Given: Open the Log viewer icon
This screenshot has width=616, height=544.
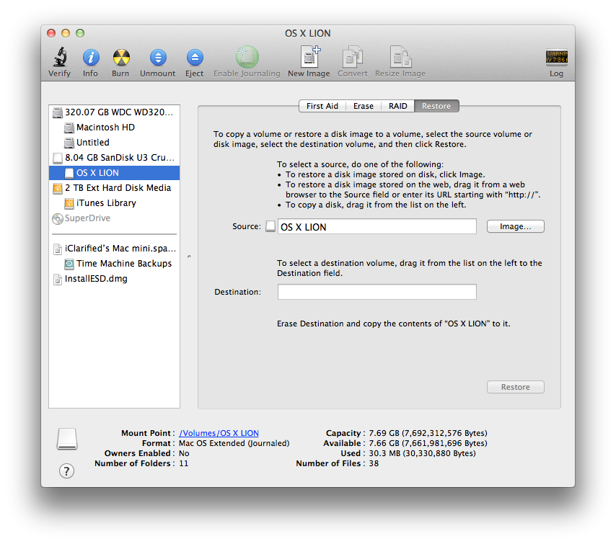Looking at the screenshot, I should coord(556,58).
